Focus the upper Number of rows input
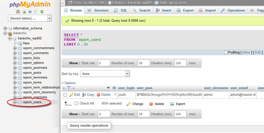Image resolution: width=264 pixels, height=133 pixels. (x=144, y=63)
